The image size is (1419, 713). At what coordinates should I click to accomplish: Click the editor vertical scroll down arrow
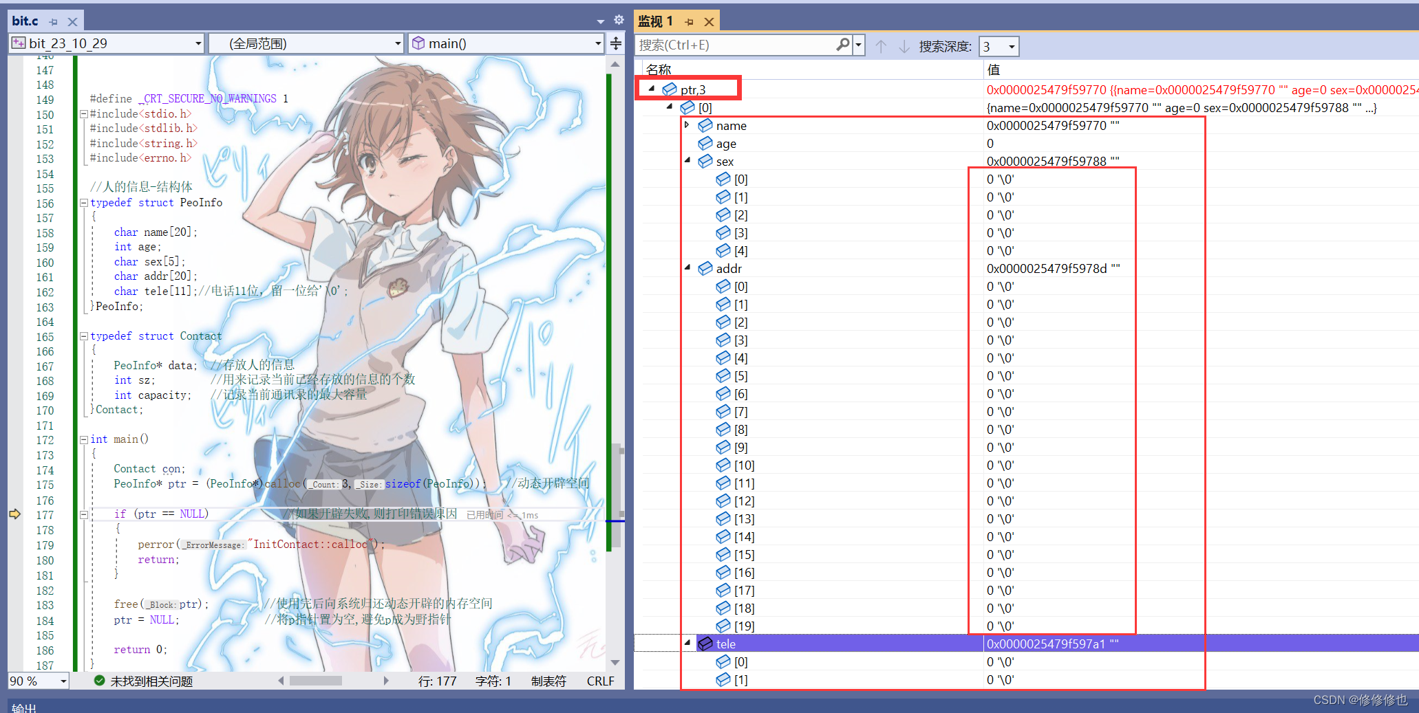tap(615, 663)
